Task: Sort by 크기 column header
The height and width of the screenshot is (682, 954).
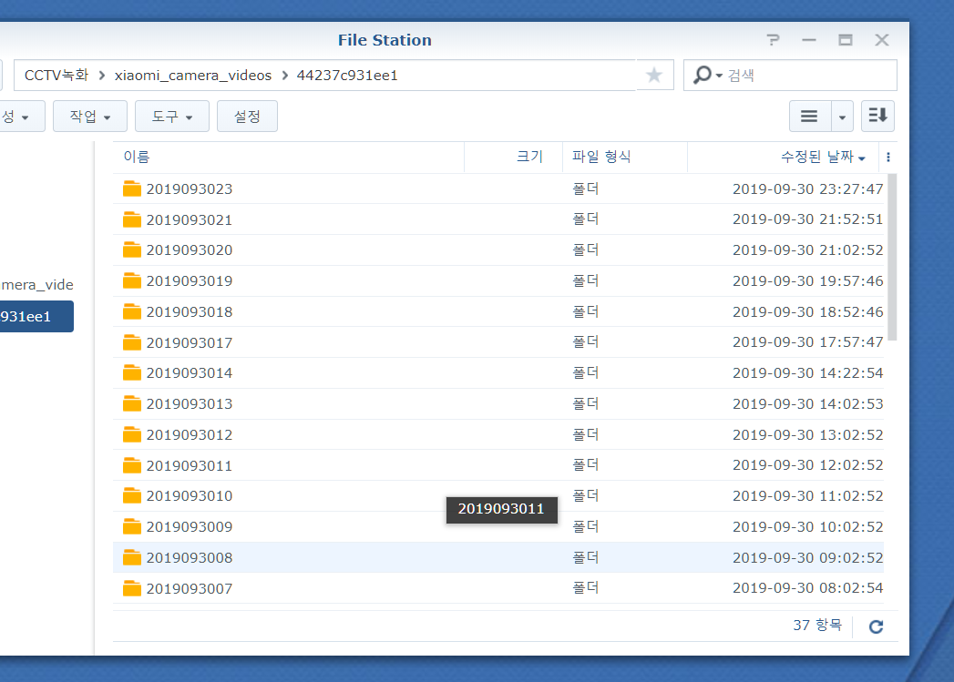Action: tap(513, 157)
